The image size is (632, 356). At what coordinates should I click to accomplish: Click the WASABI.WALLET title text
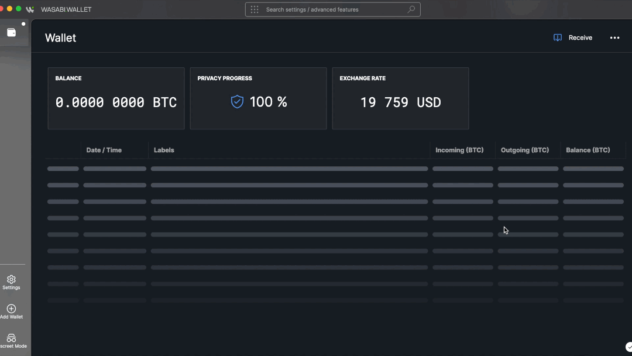pos(66,10)
